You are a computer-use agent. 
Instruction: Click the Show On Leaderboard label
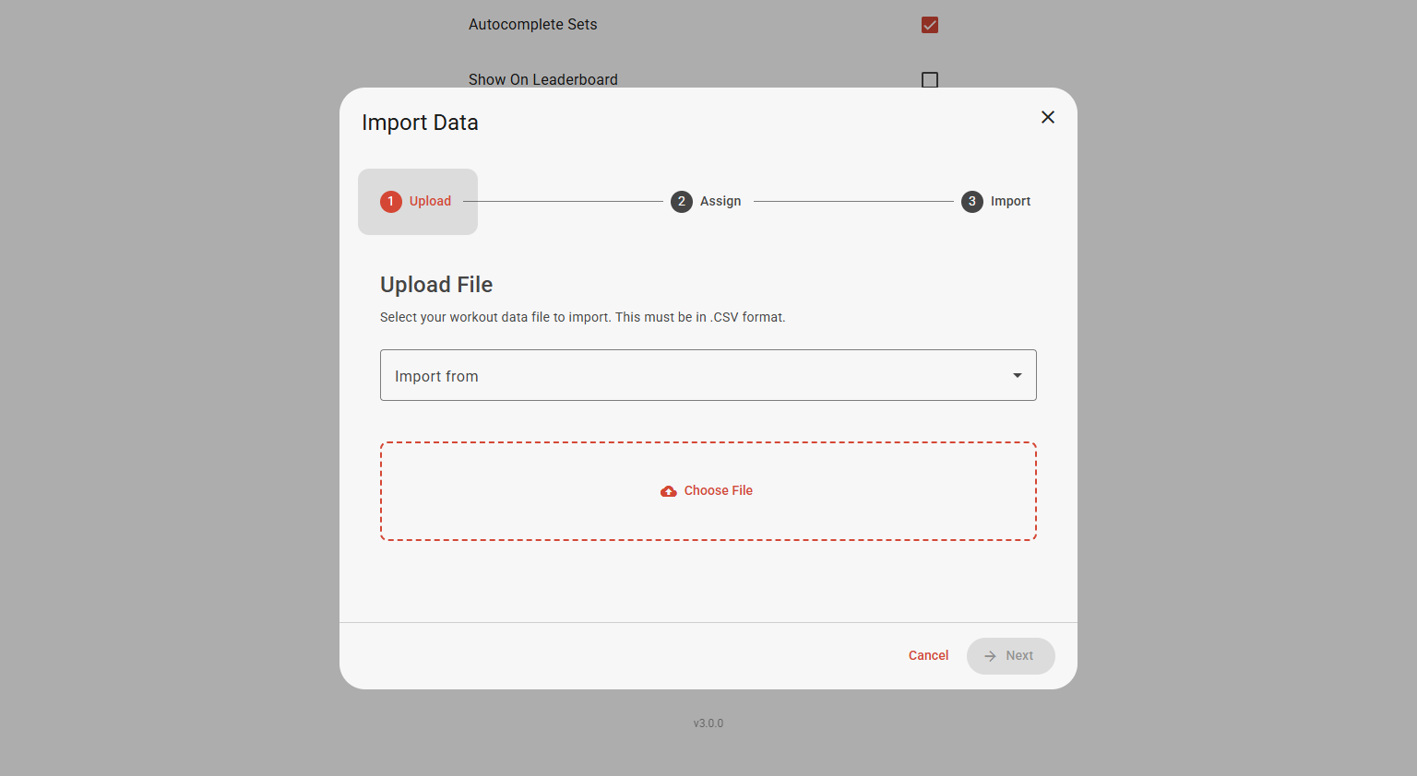(543, 79)
